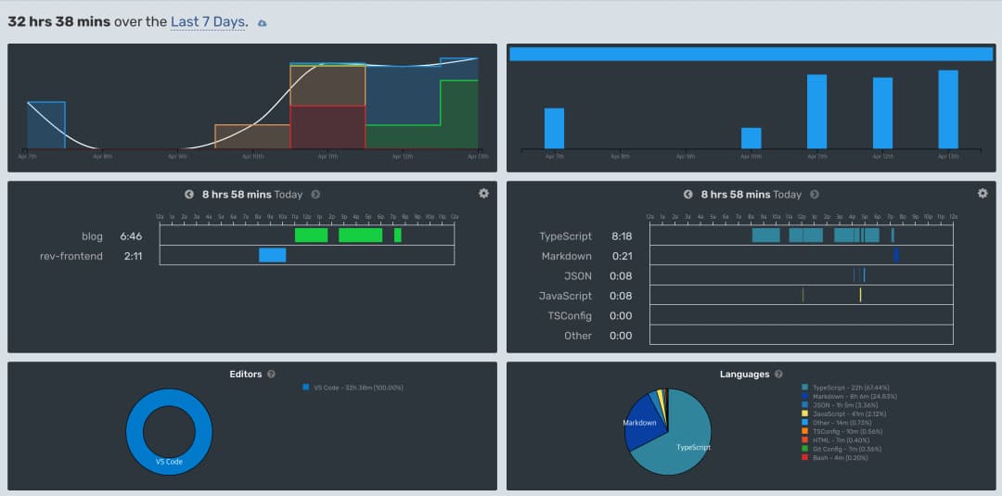Click the help icon next to Editors
This screenshot has height=496, width=1002.
pyautogui.click(x=271, y=374)
